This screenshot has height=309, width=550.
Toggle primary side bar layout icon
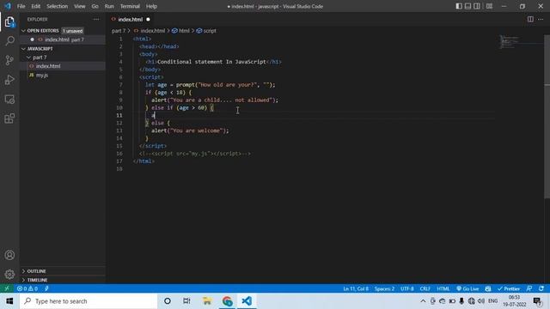coord(459,6)
